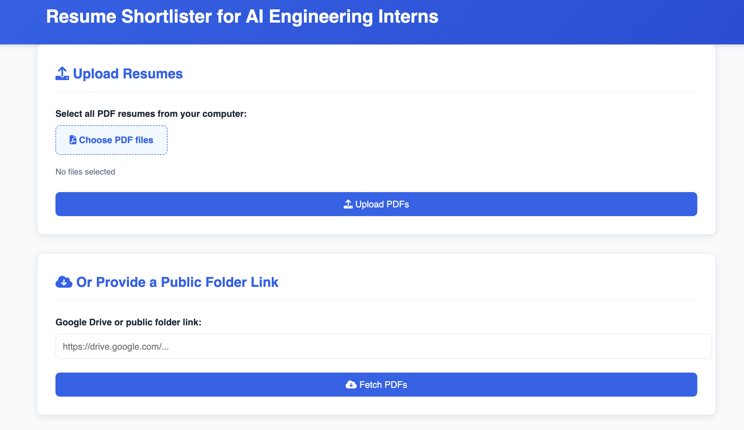Screen dimensions: 744x430
Task: Click the divider line under Upload Resumes
Action: (x=376, y=92)
